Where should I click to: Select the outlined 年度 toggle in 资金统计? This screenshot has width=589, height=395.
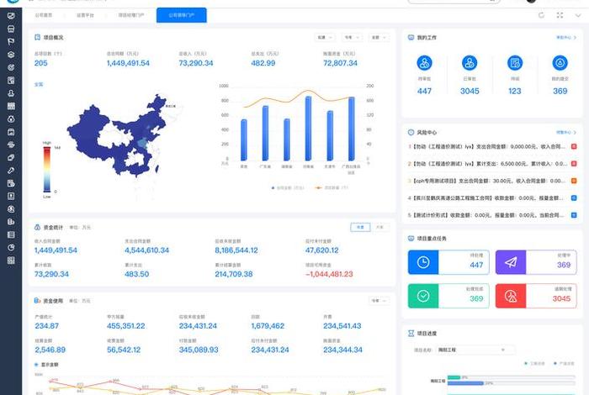pyautogui.click(x=360, y=227)
